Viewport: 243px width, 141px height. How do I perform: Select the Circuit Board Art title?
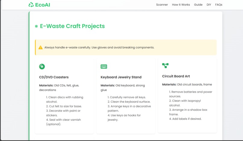[176, 76]
